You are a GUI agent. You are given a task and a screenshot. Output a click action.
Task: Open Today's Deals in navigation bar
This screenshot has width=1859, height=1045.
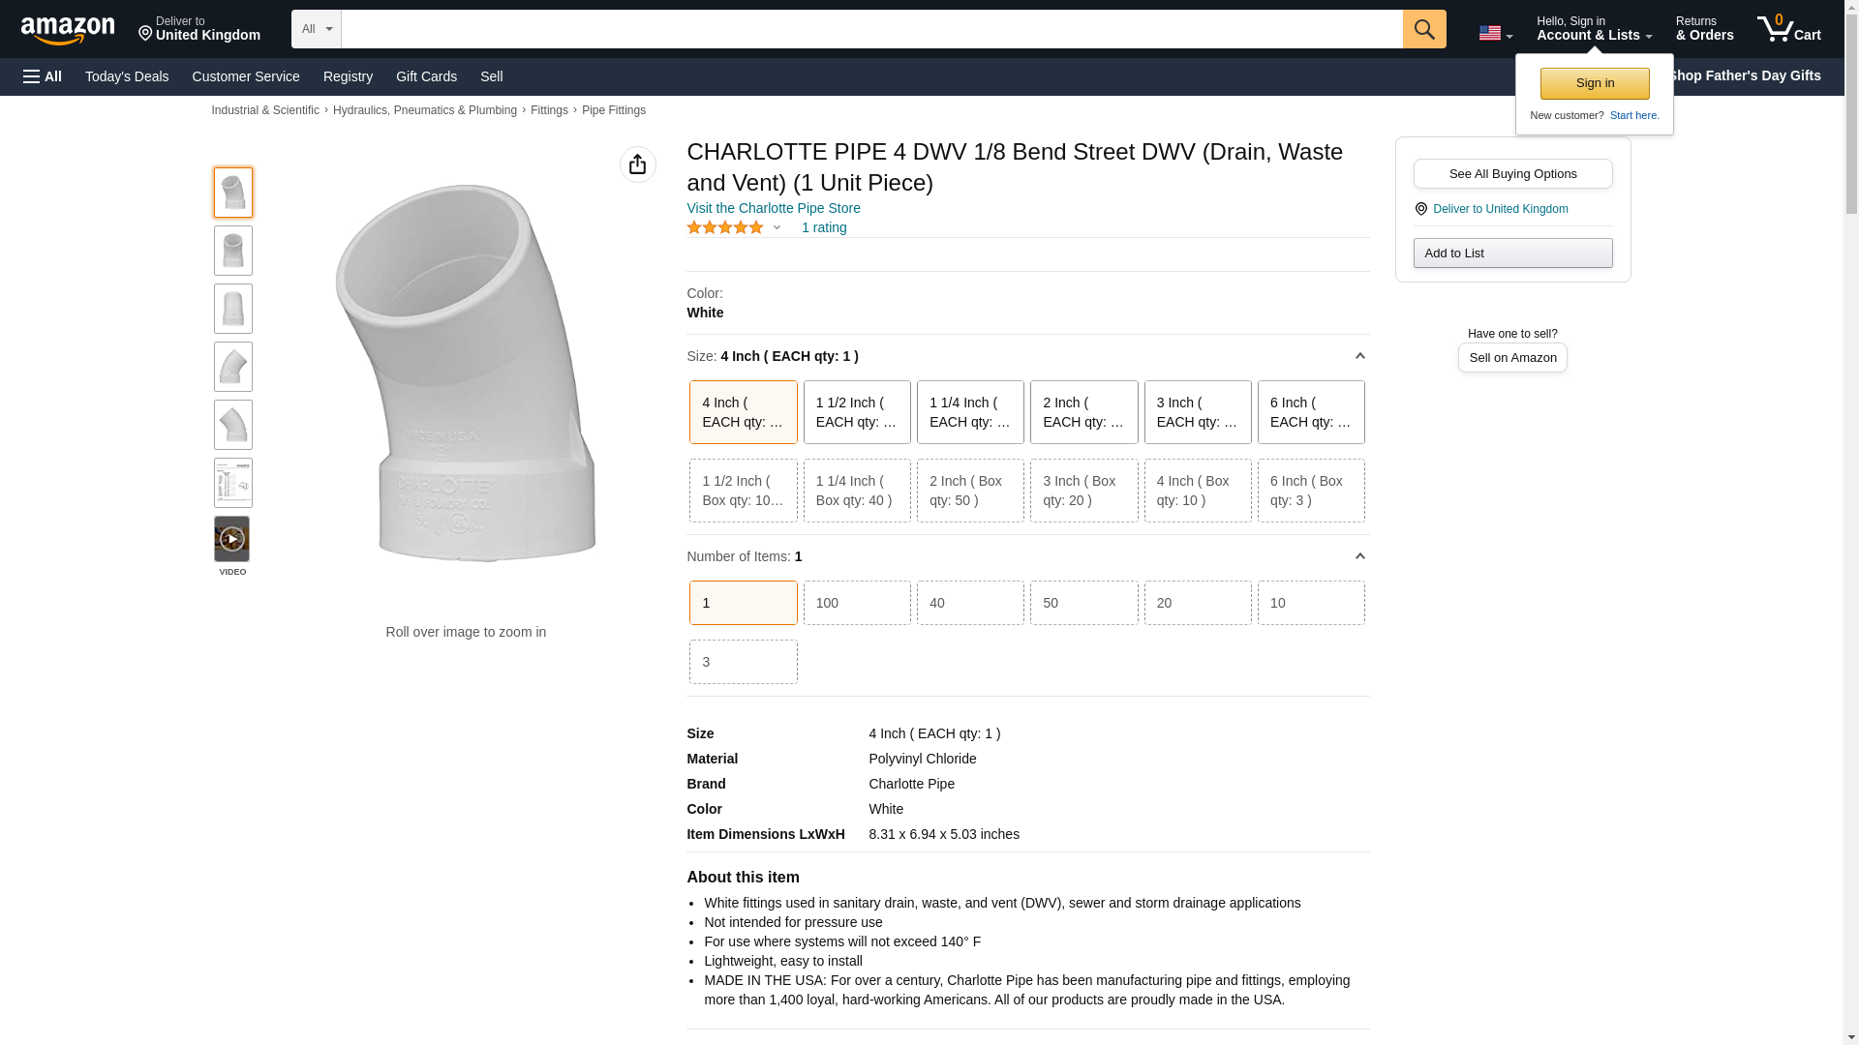pos(127,76)
